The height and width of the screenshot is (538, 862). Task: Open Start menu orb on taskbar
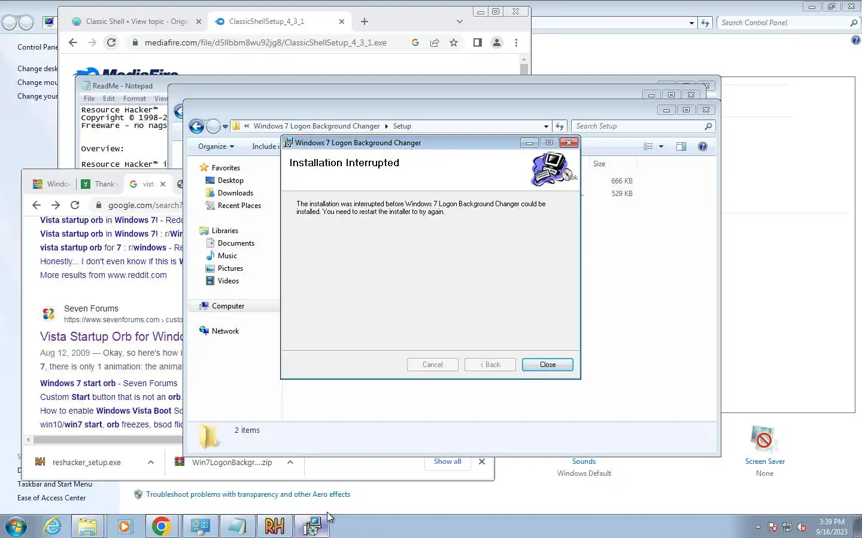point(16,526)
